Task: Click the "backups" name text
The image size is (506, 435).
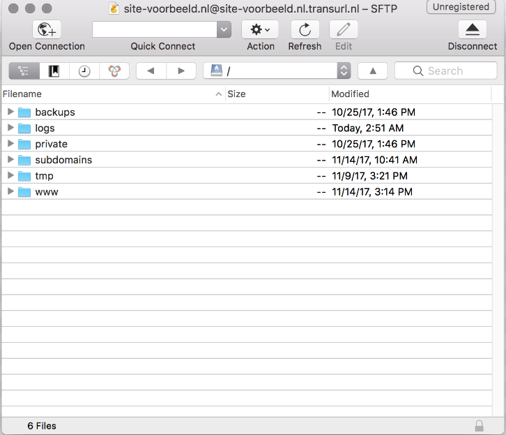Action: click(55, 112)
